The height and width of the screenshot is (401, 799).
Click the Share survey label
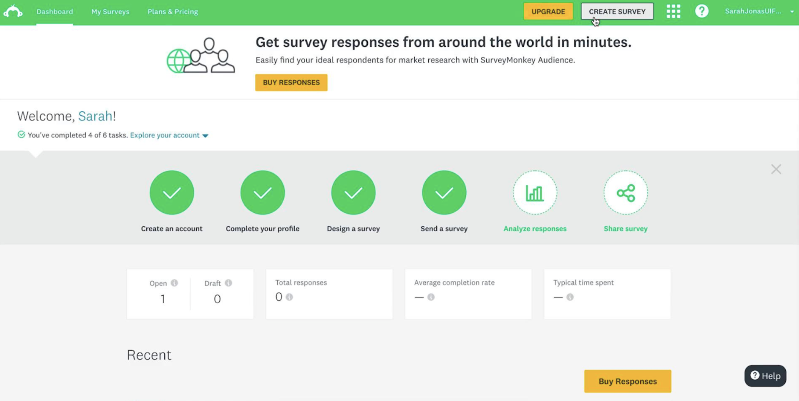[x=626, y=228]
